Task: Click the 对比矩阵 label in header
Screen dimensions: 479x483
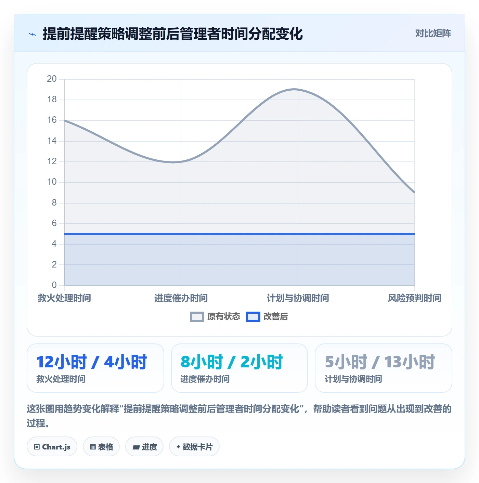Action: pyautogui.click(x=433, y=34)
